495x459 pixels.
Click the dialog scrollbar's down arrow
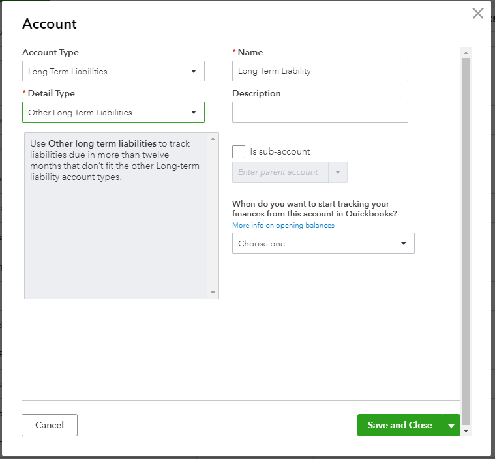tap(466, 431)
